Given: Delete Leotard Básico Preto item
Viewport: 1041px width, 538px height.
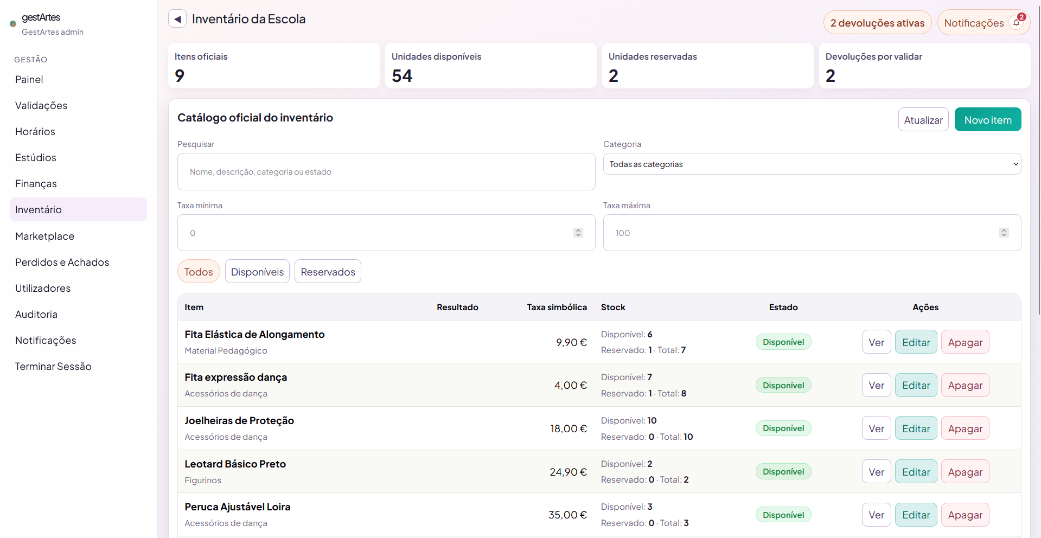Looking at the screenshot, I should pos(965,472).
